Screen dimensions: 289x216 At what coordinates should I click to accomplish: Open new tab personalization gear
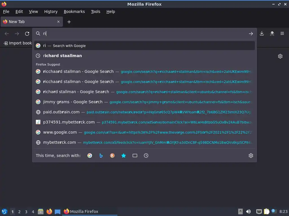coord(280,56)
